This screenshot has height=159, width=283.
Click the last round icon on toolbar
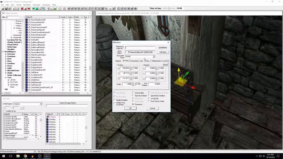click(x=136, y=8)
